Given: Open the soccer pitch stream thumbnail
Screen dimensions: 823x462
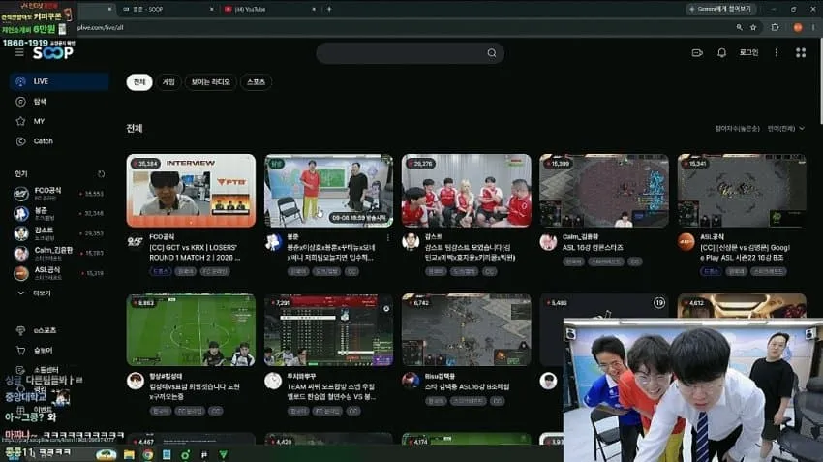Looking at the screenshot, I should click(x=191, y=329).
